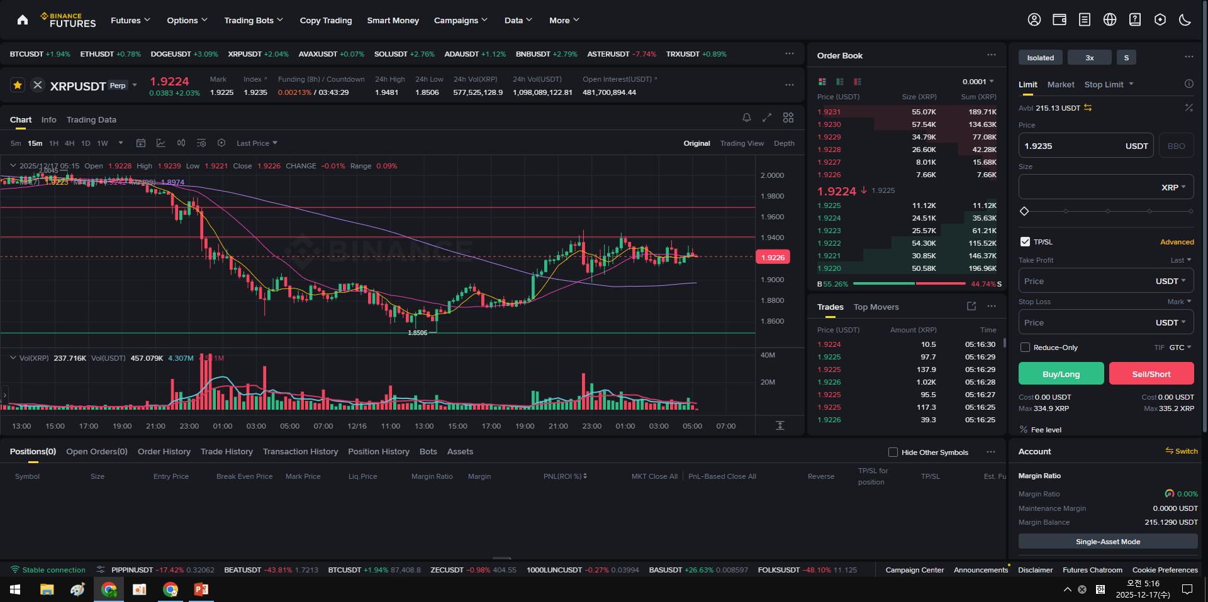This screenshot has height=602, width=1208.
Task: Show asks-only order book view
Action: [858, 82]
